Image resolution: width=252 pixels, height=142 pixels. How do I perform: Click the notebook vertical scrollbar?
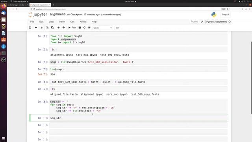tap(251, 78)
